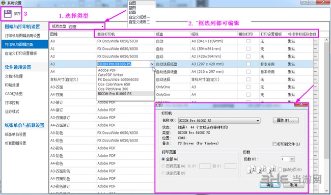
Task: Open 自定义打印设置模板 in sidebar
Action: pyautogui.click(x=21, y=53)
